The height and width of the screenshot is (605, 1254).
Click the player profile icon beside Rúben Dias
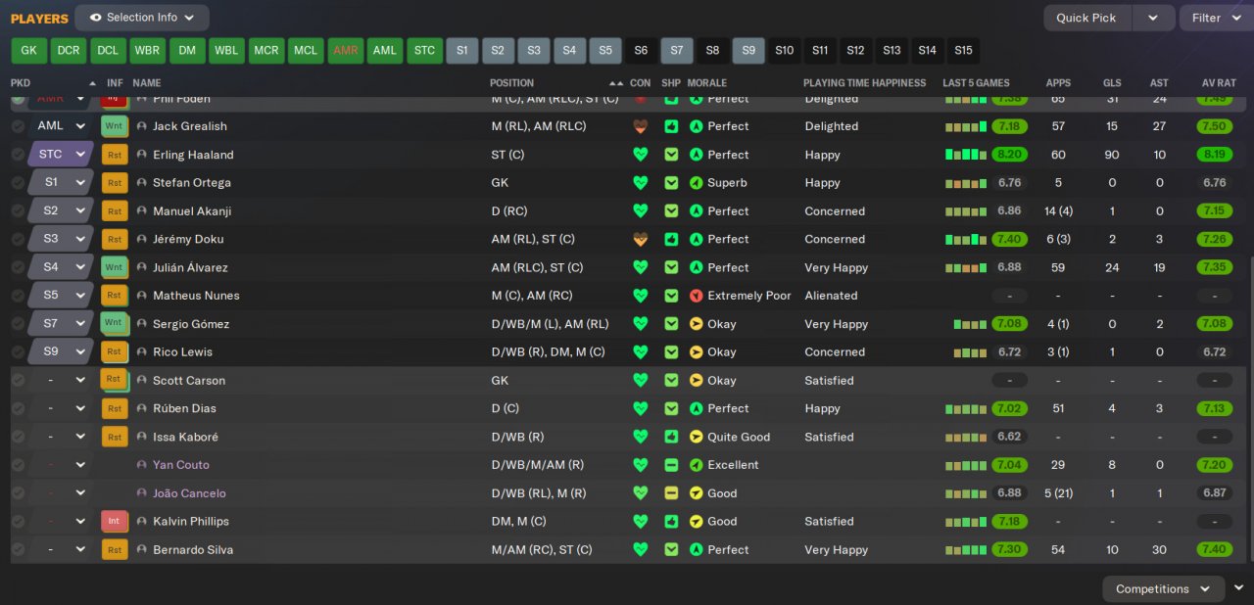click(x=142, y=408)
